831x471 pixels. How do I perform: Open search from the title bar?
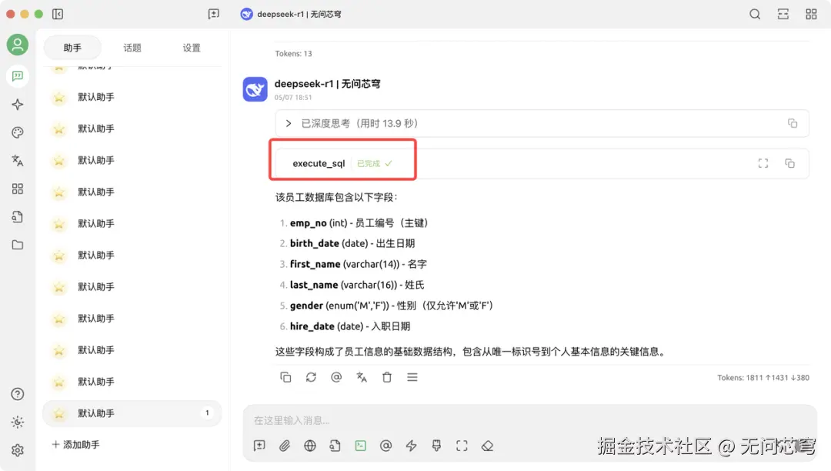click(x=755, y=14)
